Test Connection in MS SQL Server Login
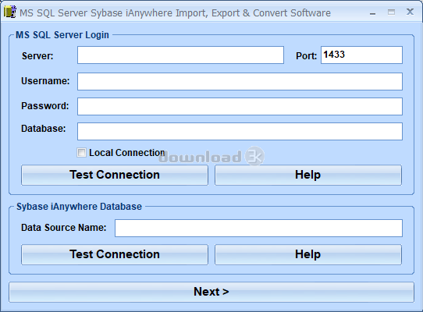The width and height of the screenshot is (423, 312). (x=115, y=175)
